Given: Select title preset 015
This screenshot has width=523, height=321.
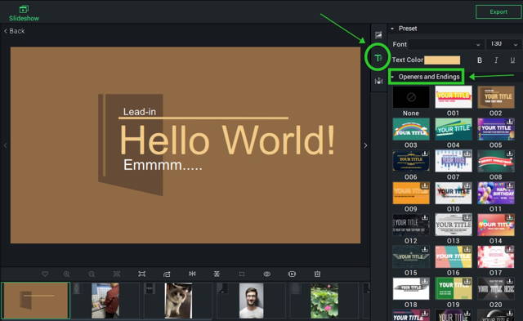Looking at the screenshot, I should tap(411, 256).
